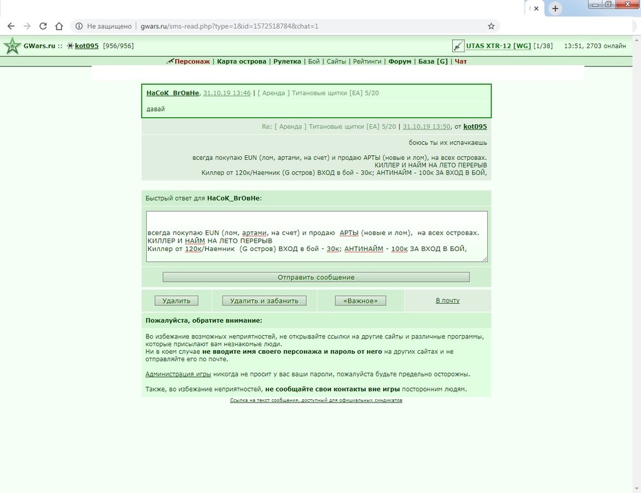
Task: Open the Рейтинги menu item
Action: 367,61
